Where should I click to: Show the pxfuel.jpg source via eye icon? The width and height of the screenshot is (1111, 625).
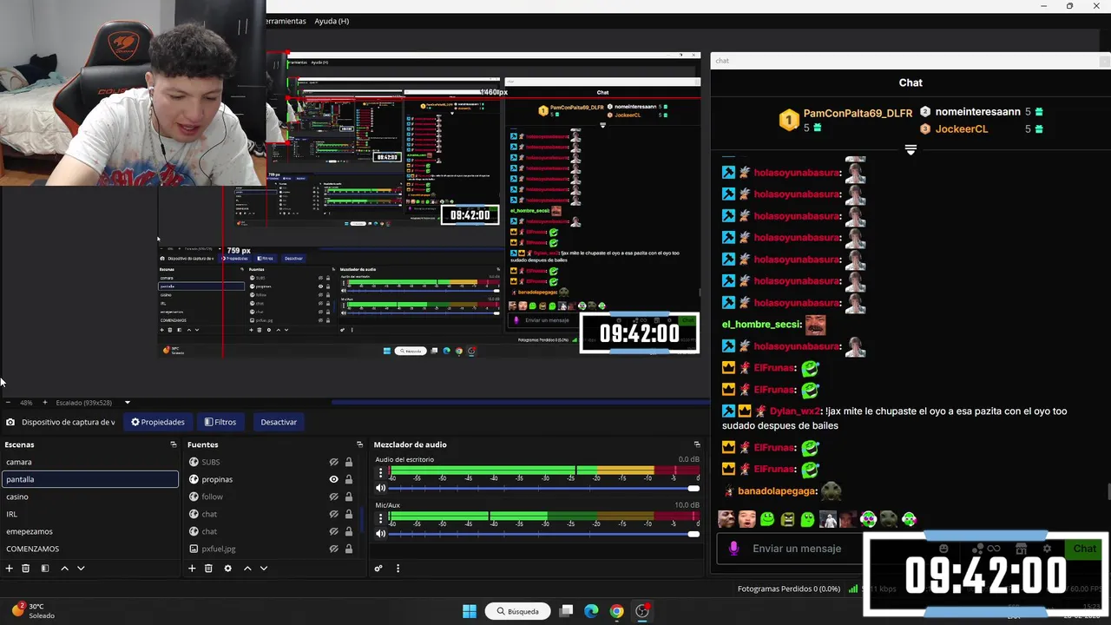click(x=333, y=549)
